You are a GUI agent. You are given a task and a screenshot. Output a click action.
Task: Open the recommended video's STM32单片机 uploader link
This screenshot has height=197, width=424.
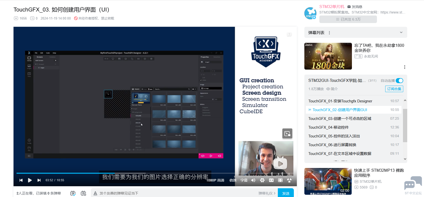tap(370, 181)
